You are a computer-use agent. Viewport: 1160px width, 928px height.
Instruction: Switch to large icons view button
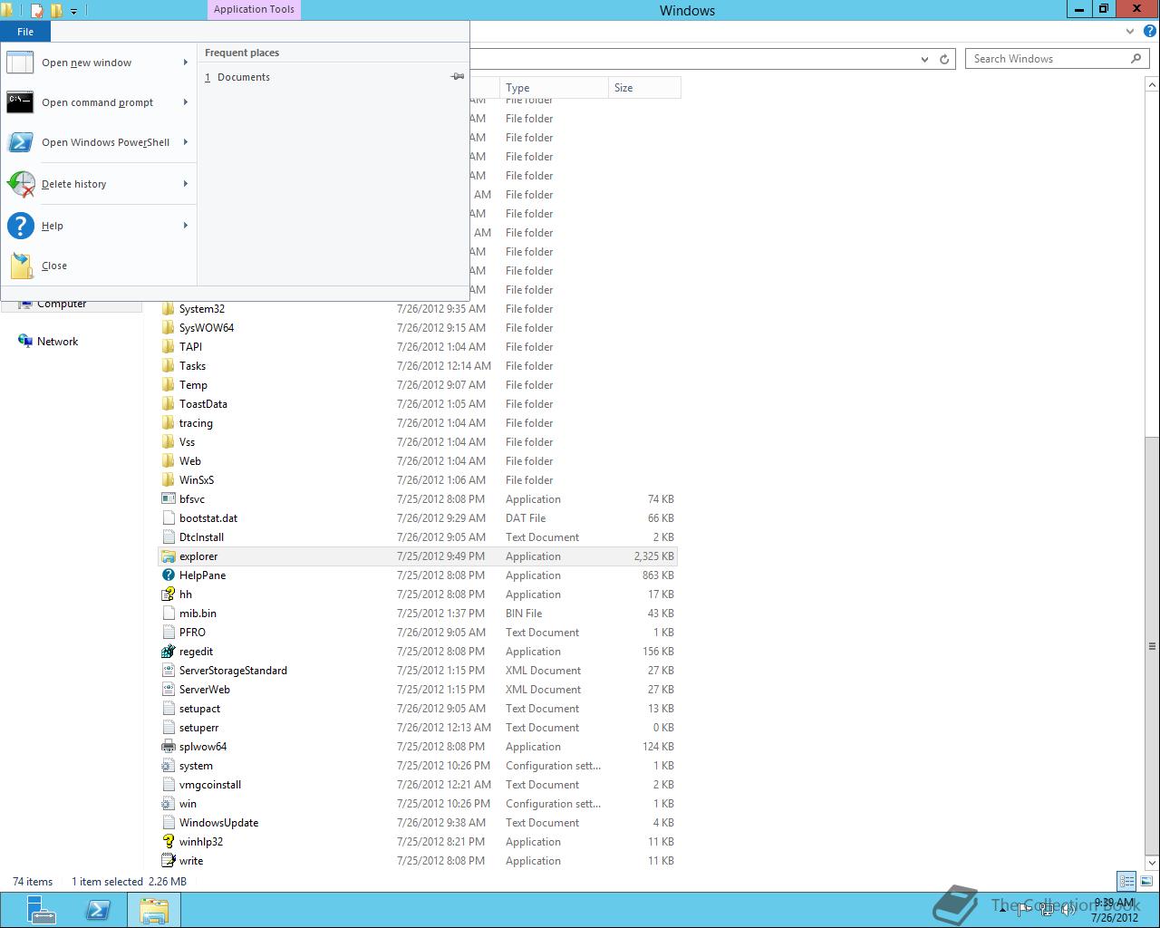pos(1146,881)
